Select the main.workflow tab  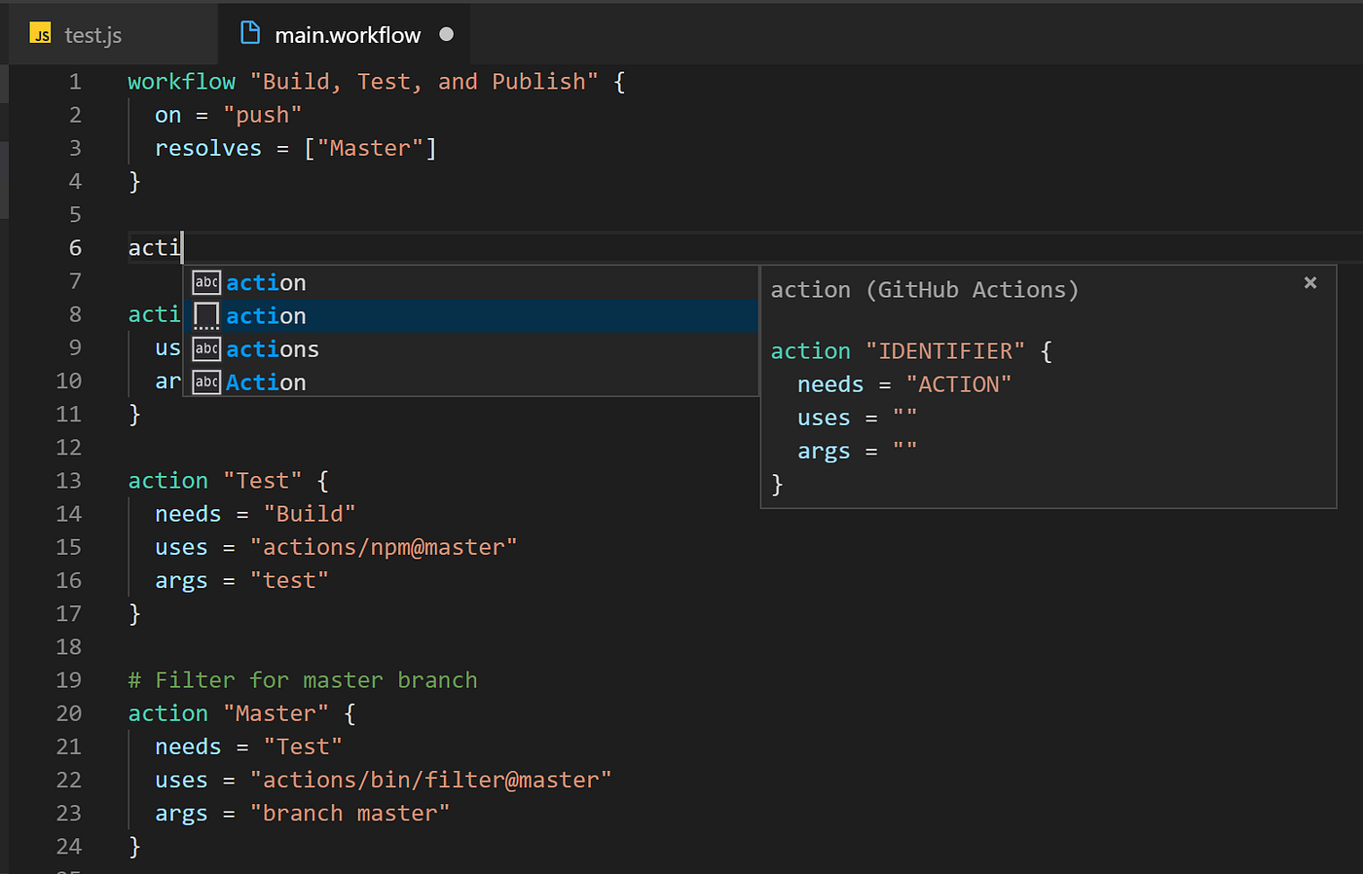point(348,33)
